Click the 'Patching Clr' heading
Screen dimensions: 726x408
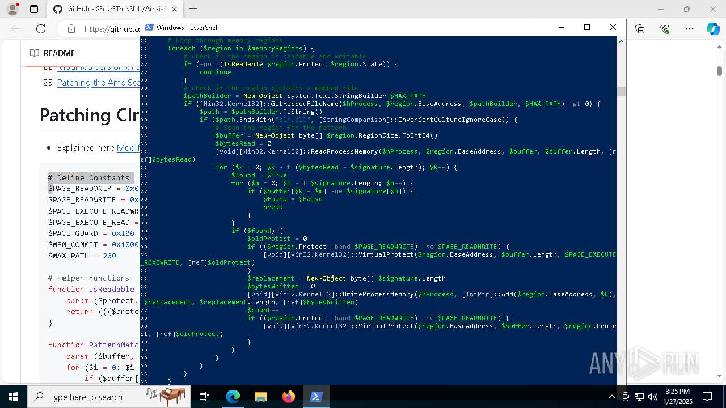(x=90, y=115)
